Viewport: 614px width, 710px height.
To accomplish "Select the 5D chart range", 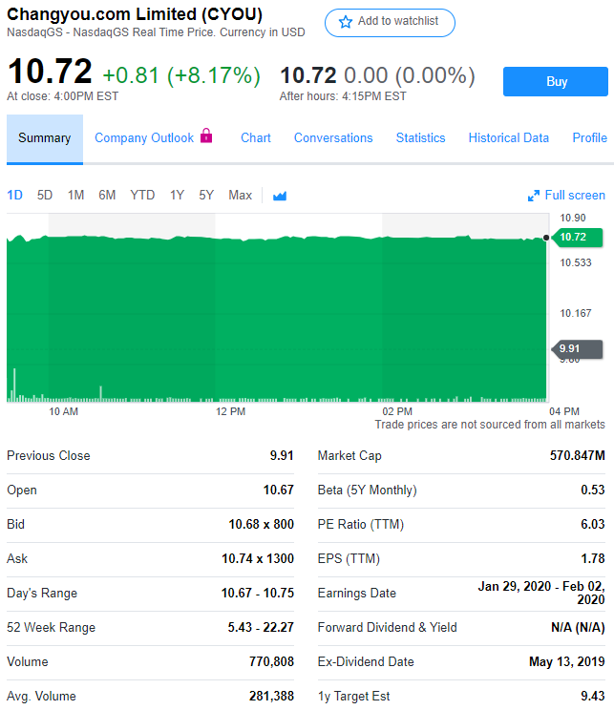I will 45,196.
